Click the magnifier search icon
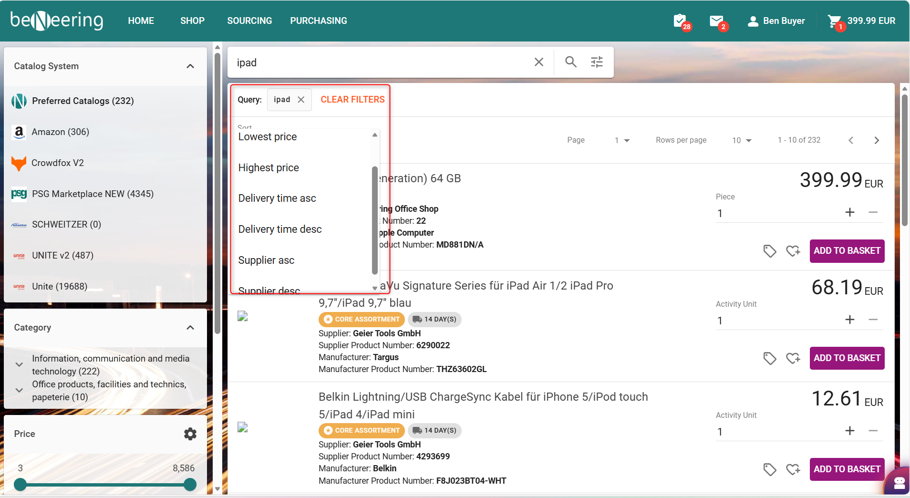The height and width of the screenshot is (498, 910). (571, 62)
